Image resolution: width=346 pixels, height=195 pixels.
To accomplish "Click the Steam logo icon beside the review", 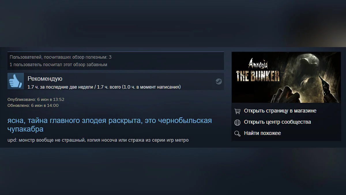I will [x=219, y=81].
